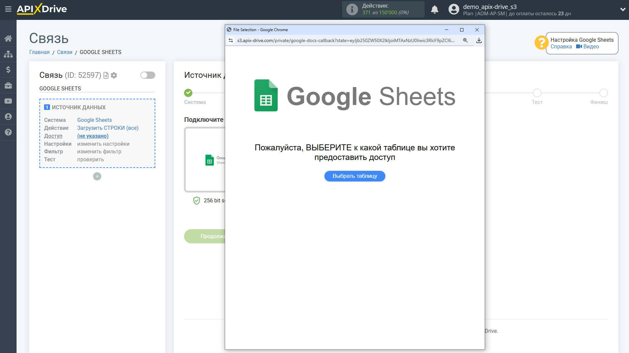Open the hamburger menu
Viewport: 629px width, 353px height.
click(x=8, y=9)
